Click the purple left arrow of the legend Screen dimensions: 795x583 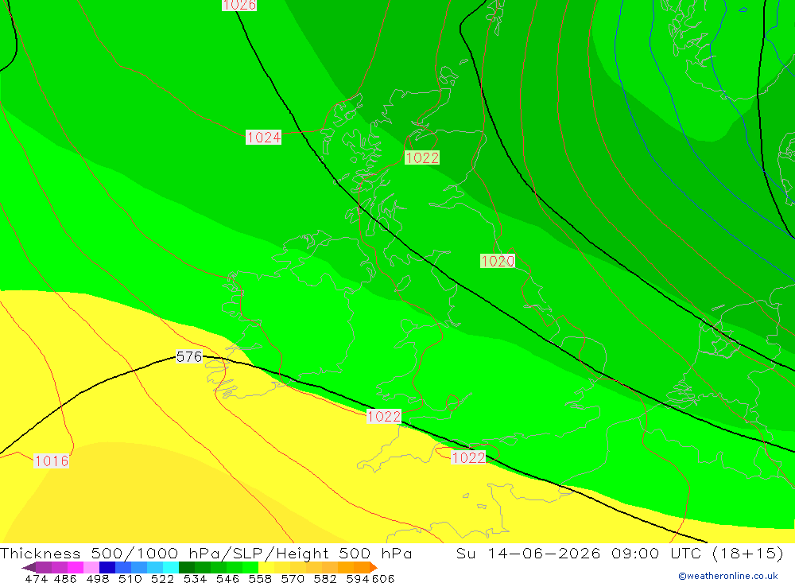(x=29, y=567)
